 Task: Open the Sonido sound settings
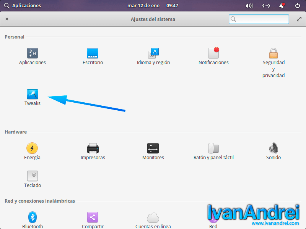[x=273, y=148]
